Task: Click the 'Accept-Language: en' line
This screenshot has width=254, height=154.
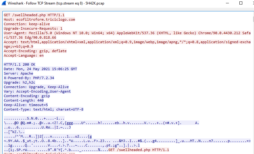Action: pyautogui.click(x=24, y=55)
